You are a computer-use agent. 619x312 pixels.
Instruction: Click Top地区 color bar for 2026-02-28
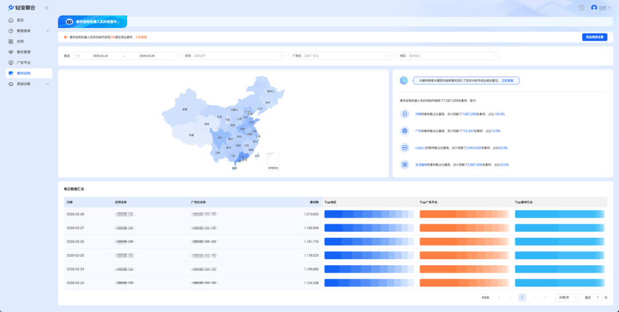point(369,214)
